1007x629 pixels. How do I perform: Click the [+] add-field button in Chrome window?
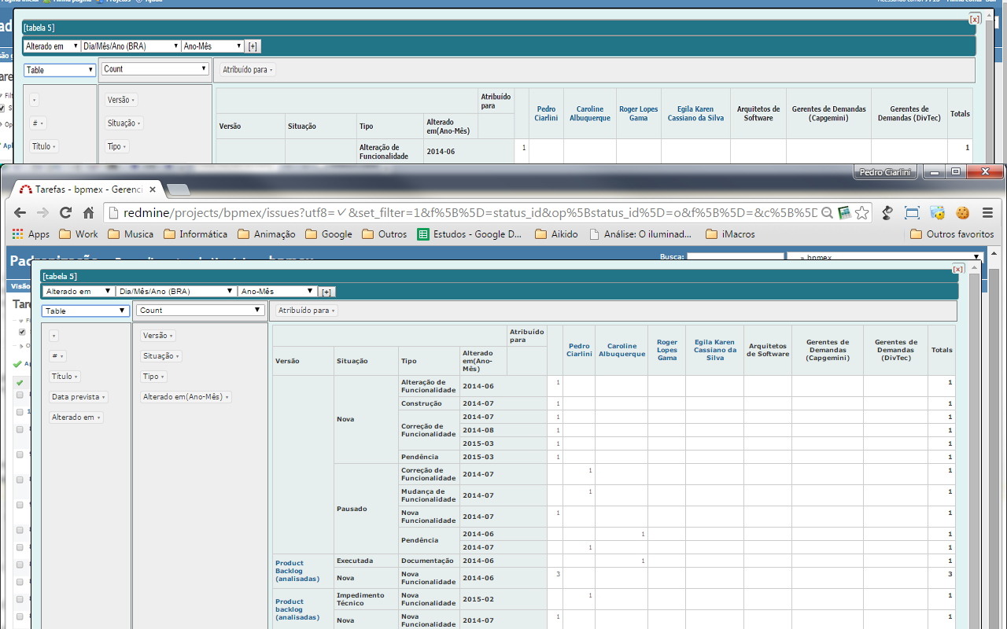click(x=326, y=292)
